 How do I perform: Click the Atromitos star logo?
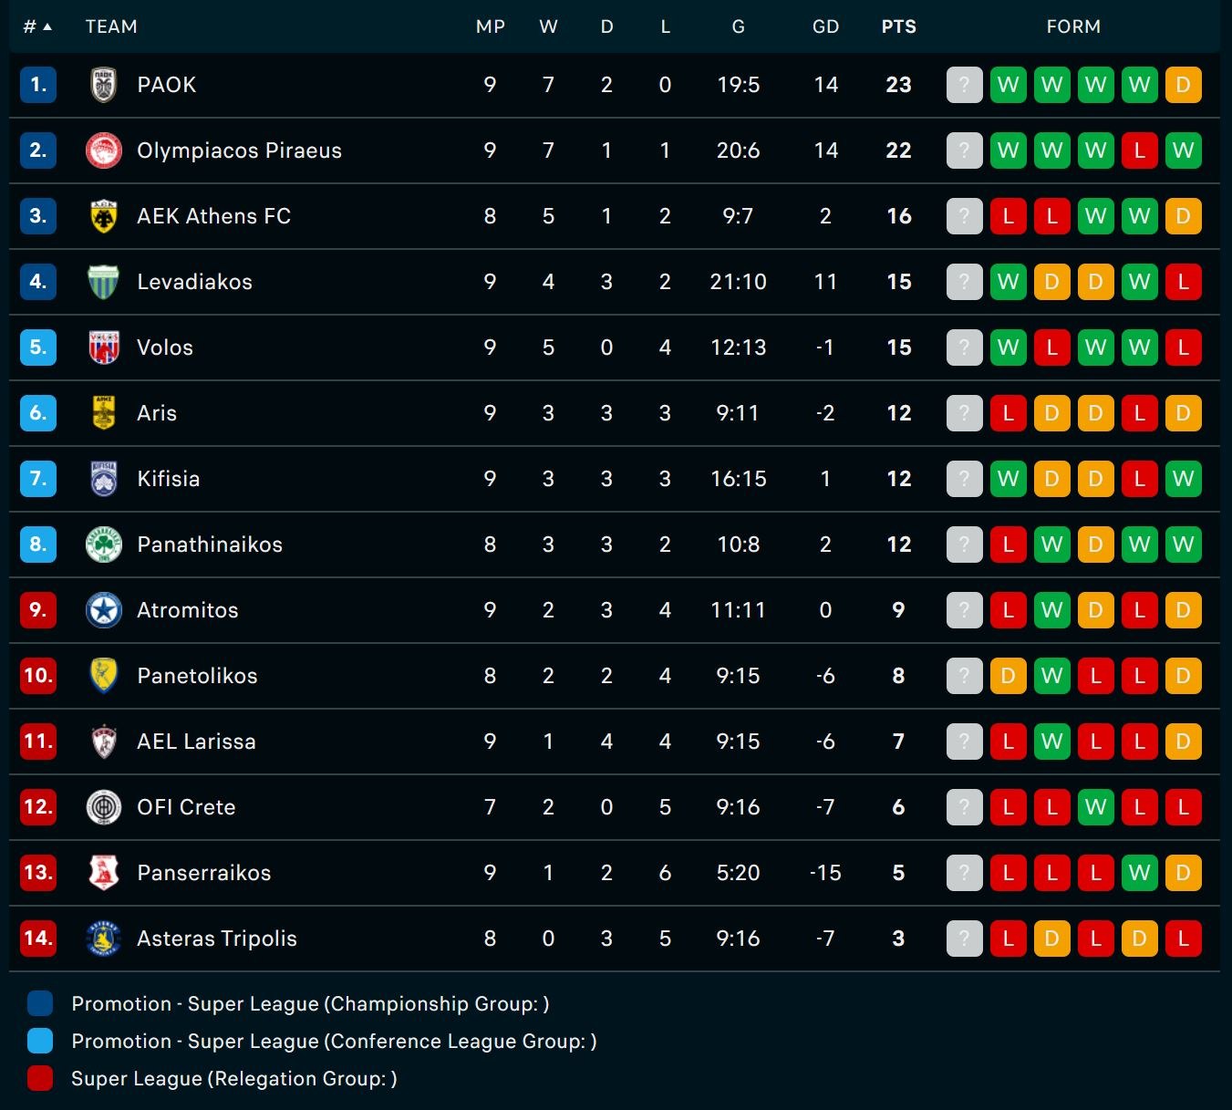[x=104, y=610]
